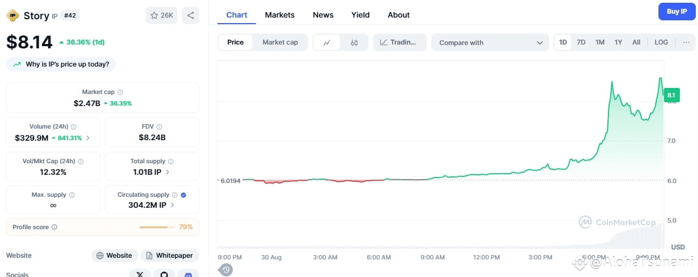Screen dimensions: 698x277
Task: Click the Profile score progress bar
Action: tap(157, 227)
